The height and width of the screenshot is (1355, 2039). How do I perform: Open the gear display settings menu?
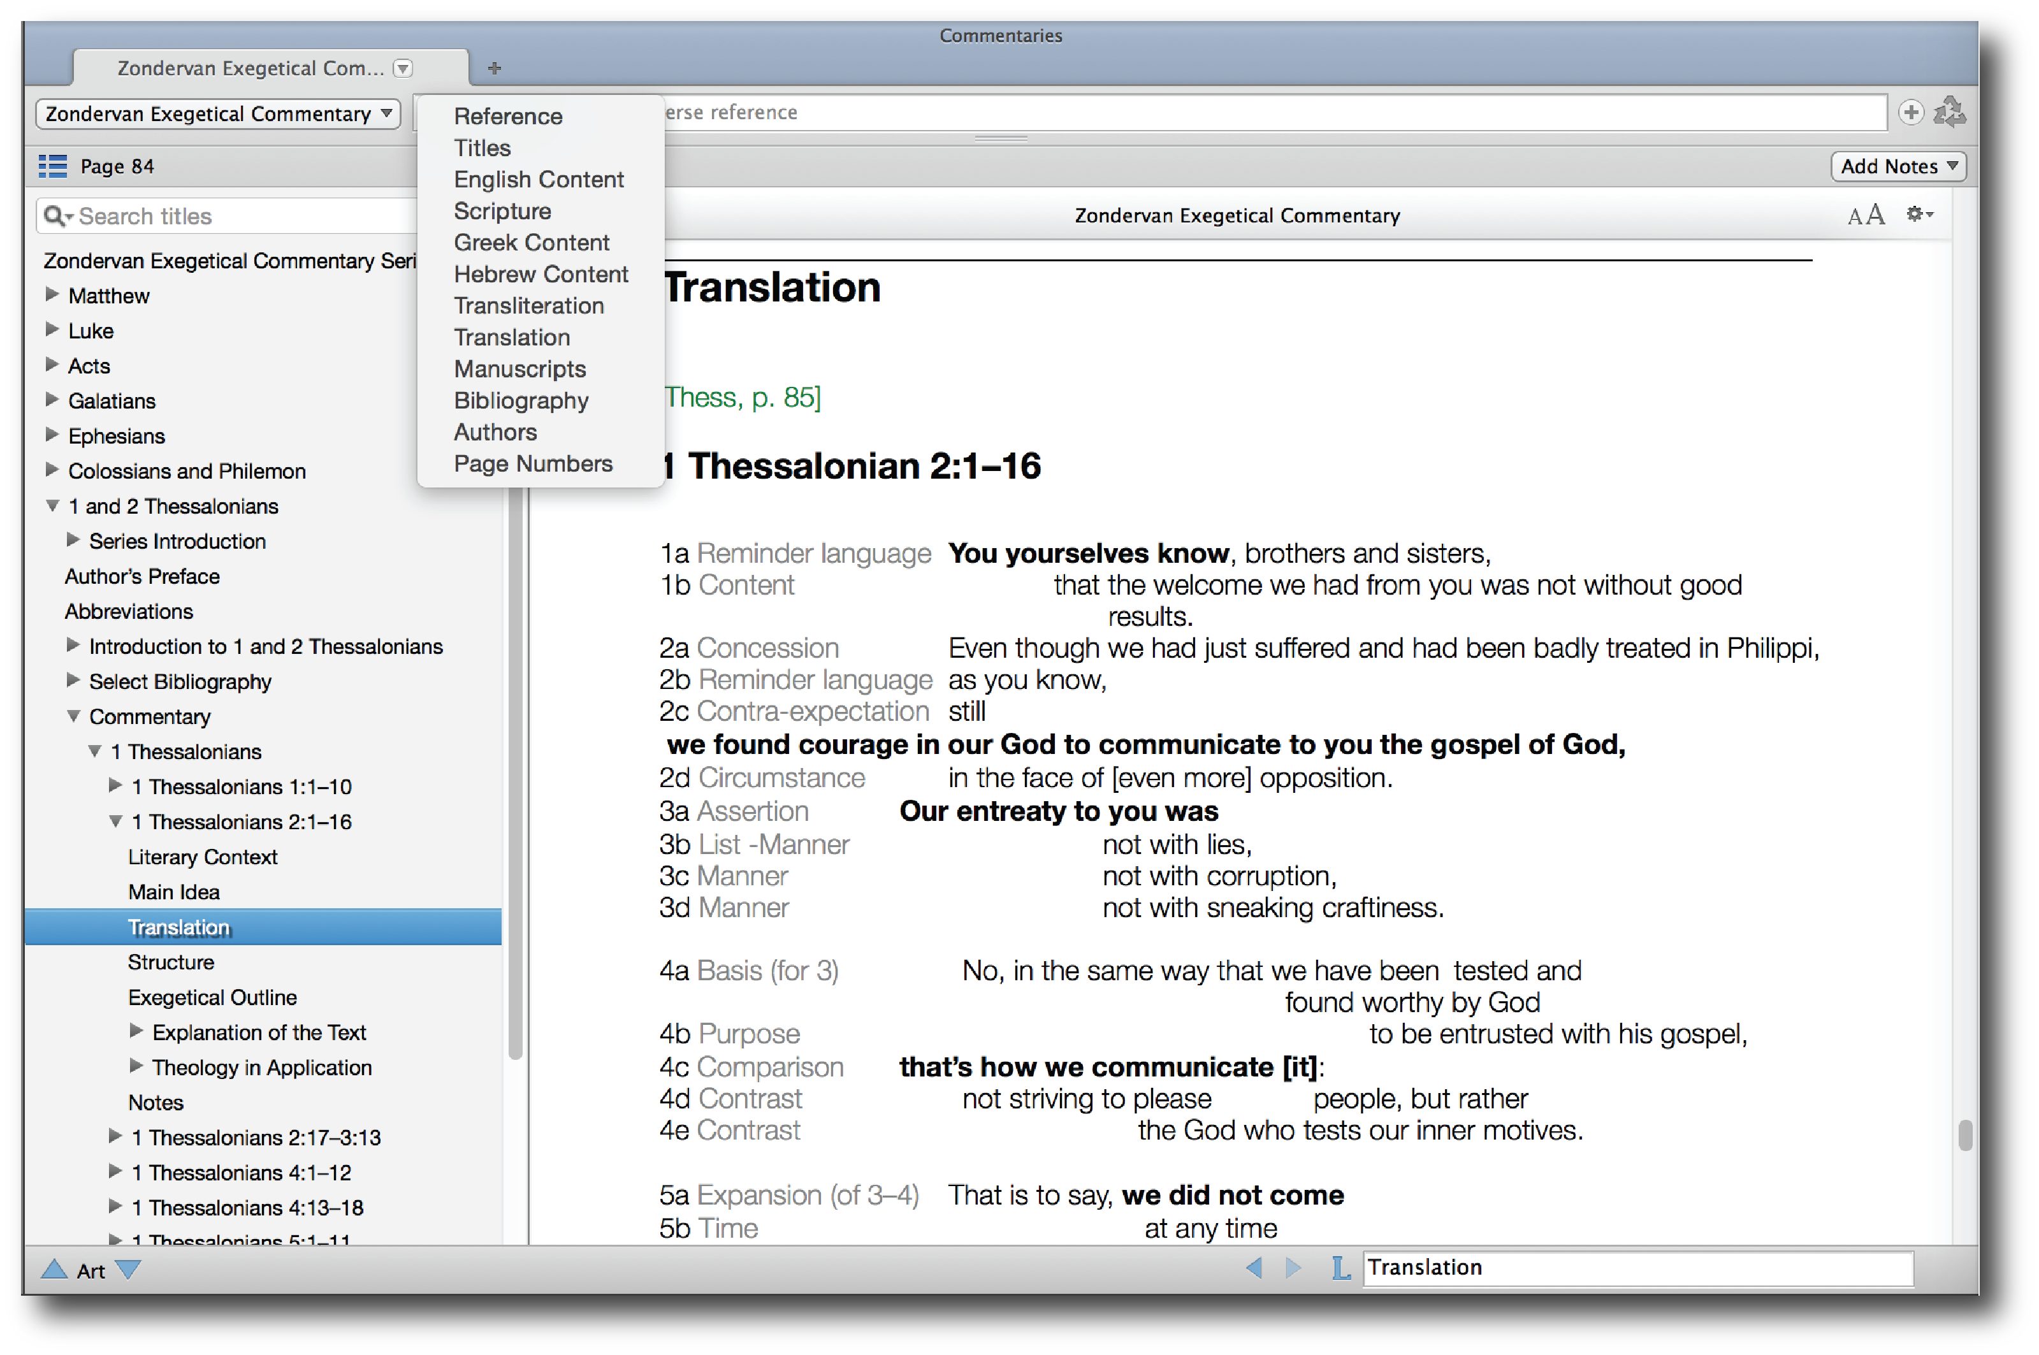(x=1919, y=214)
